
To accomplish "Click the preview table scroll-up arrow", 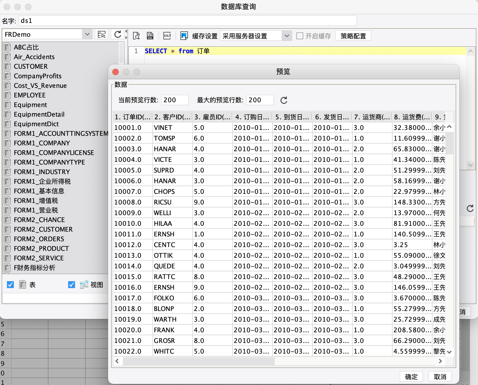I will tap(450, 127).
